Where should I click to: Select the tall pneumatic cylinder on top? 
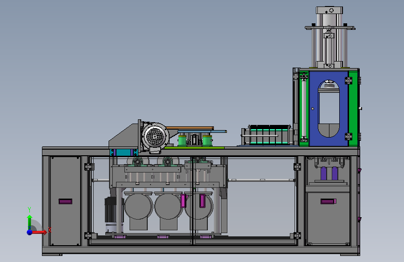click(x=329, y=37)
